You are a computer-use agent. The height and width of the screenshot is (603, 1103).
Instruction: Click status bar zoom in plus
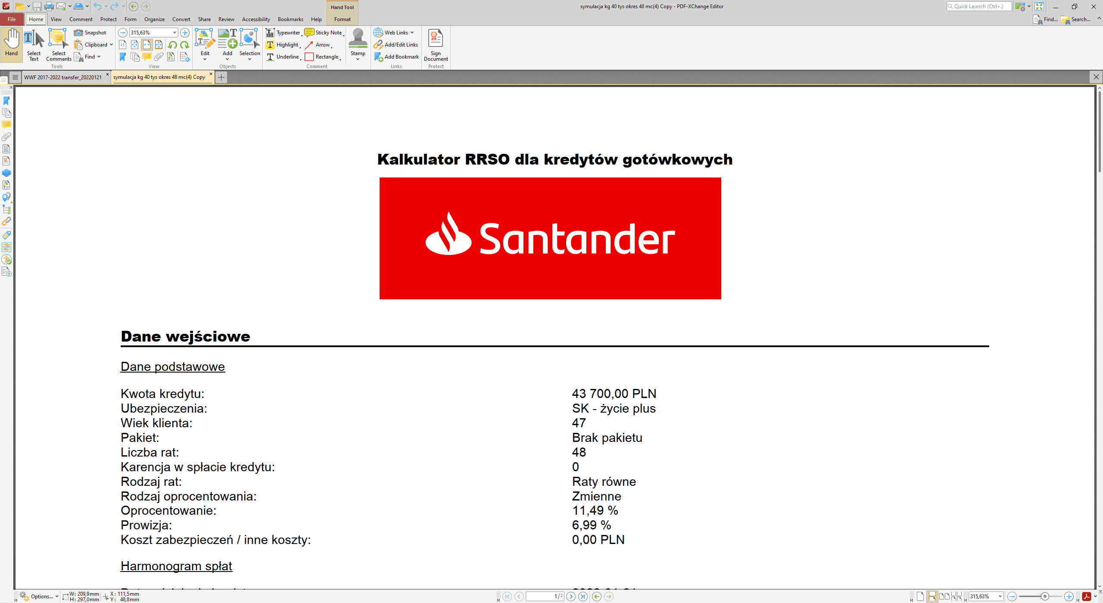(x=1069, y=597)
